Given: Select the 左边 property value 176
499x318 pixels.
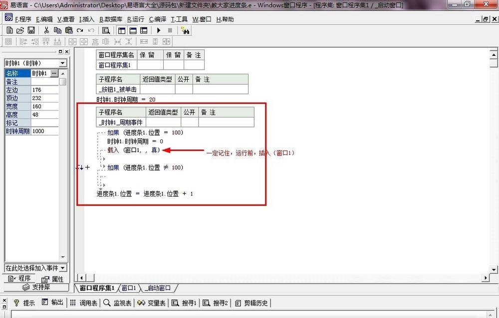Looking at the screenshot, I should click(44, 90).
